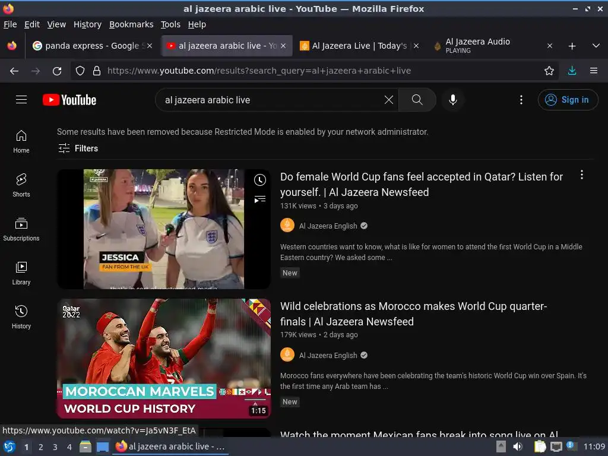Click taskbar volume speaker icon

517,446
